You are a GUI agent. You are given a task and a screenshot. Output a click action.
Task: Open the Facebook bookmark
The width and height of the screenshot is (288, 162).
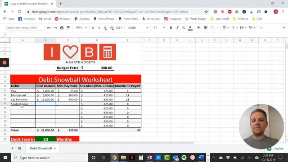(x=27, y=19)
